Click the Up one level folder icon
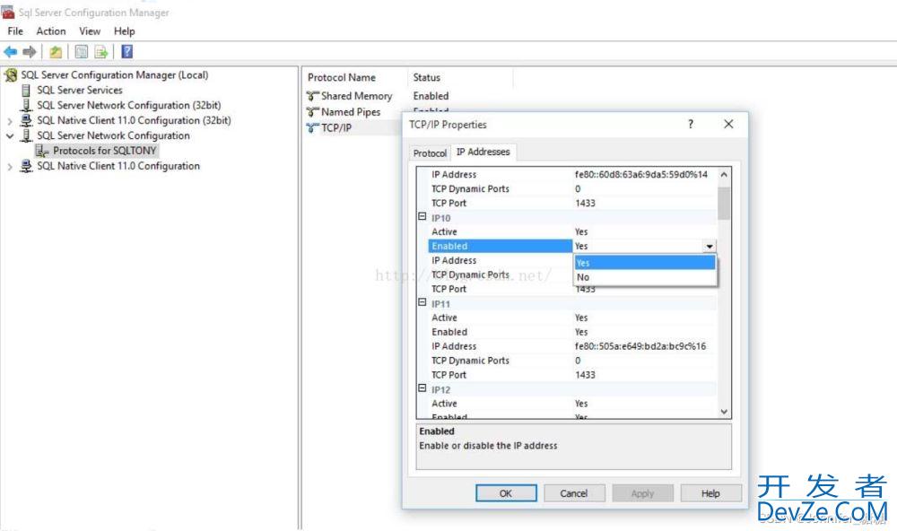Viewport: 897px width, 531px height. point(56,52)
